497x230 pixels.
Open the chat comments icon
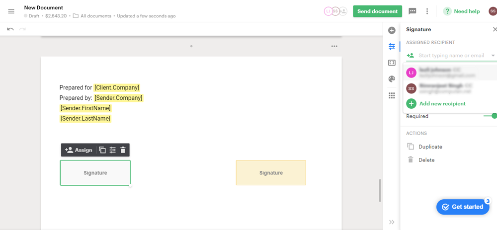(412, 11)
